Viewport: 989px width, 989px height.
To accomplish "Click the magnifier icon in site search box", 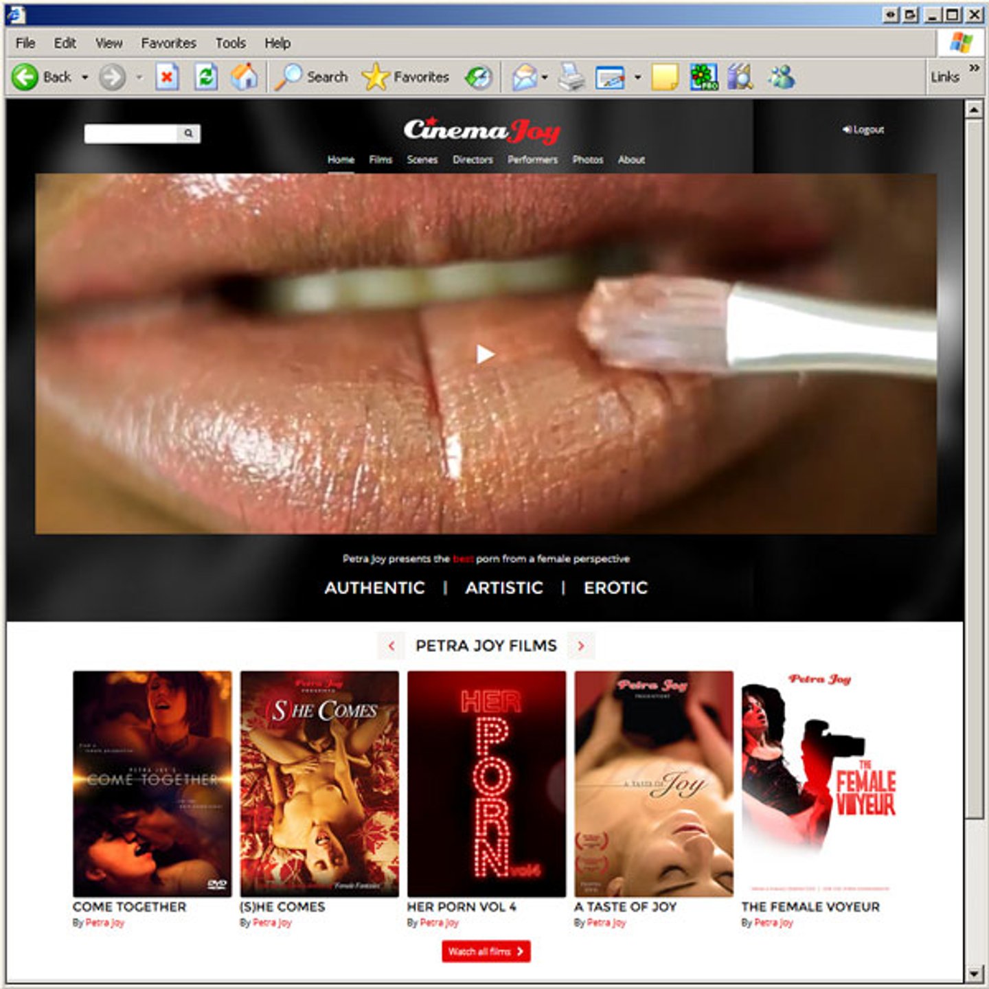I will tap(188, 133).
